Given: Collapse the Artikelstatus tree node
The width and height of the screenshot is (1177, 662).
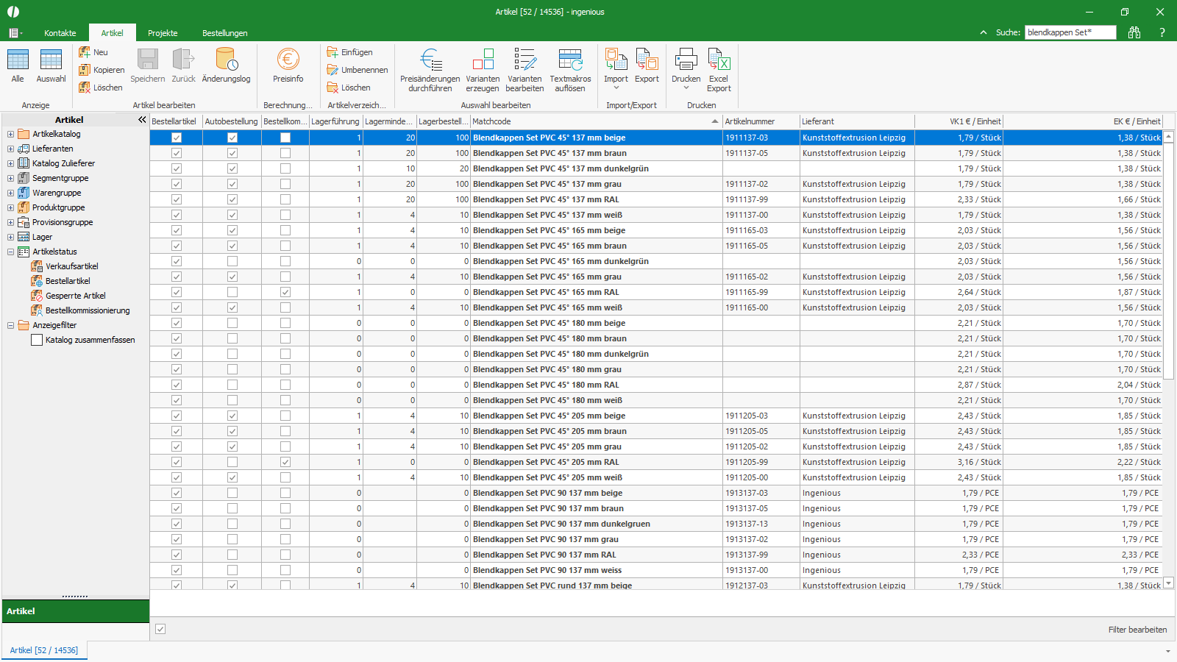Looking at the screenshot, I should [10, 252].
